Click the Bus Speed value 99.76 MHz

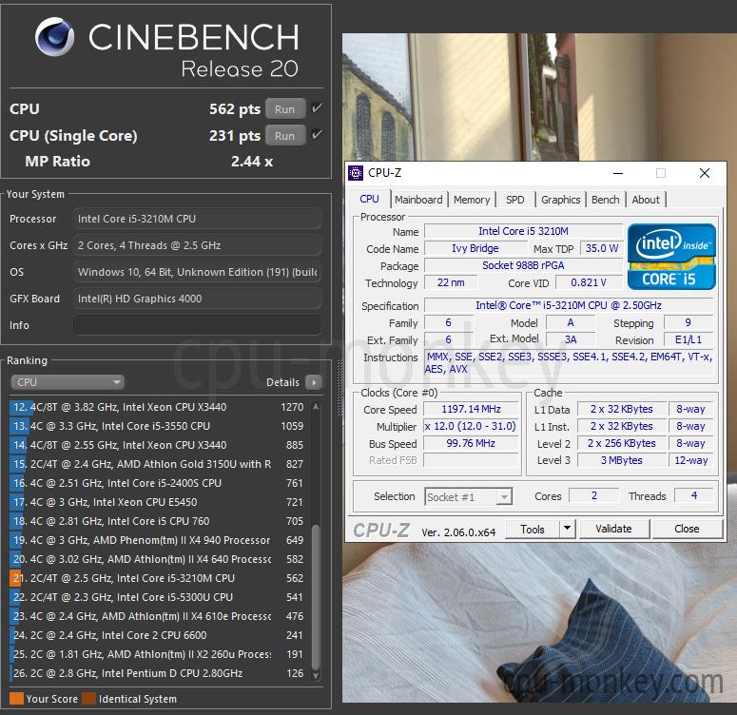471,443
